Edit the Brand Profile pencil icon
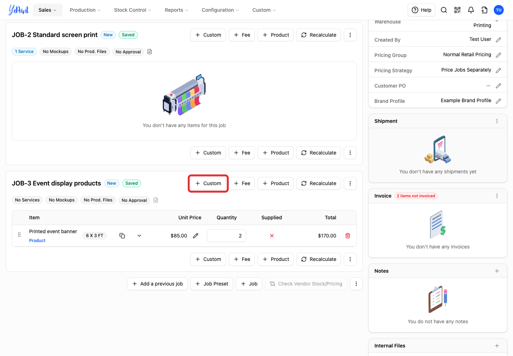Viewport: 513px width, 356px height. (x=498, y=101)
